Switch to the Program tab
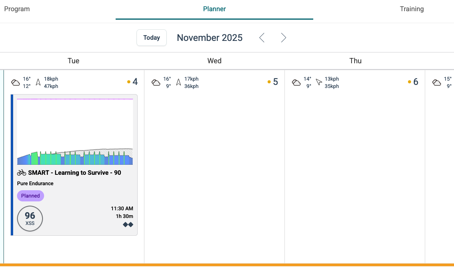Image resolution: width=454 pixels, height=267 pixels. click(x=17, y=9)
